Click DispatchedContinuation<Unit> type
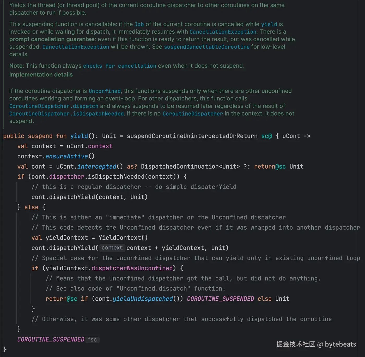The image size is (365, 357). coord(190,166)
